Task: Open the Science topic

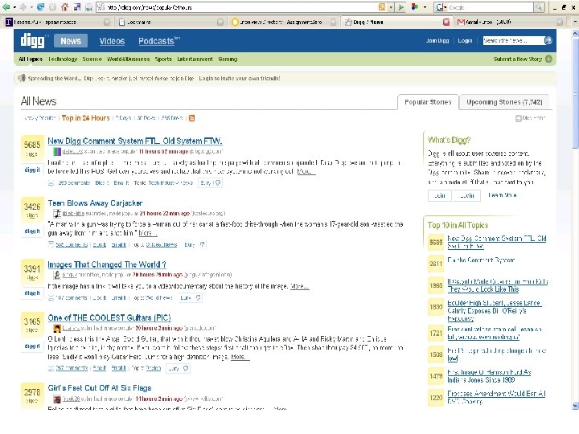Action: pyautogui.click(x=92, y=59)
